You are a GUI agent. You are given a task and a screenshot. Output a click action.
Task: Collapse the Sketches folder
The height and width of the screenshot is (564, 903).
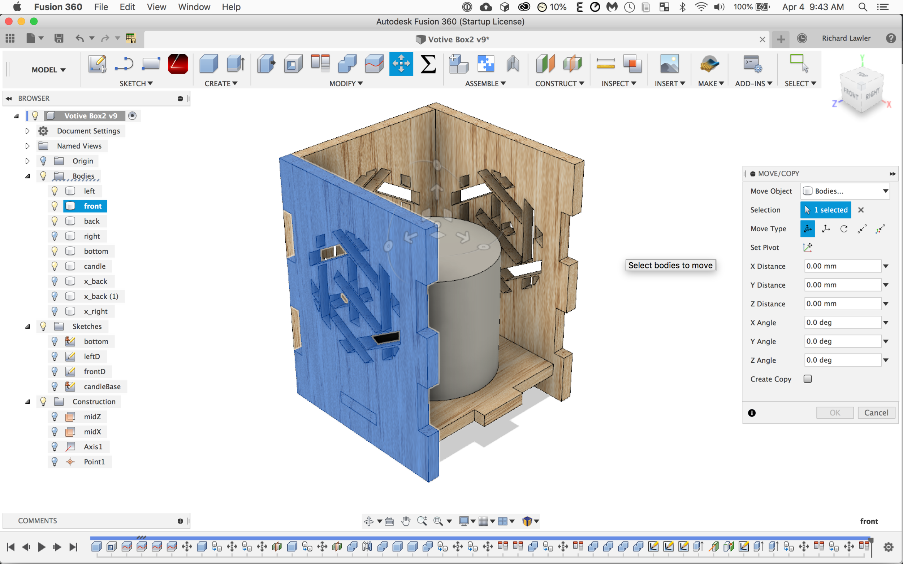(27, 327)
